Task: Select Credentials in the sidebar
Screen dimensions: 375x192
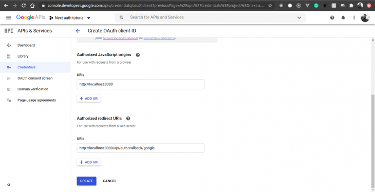Action: 35,67
